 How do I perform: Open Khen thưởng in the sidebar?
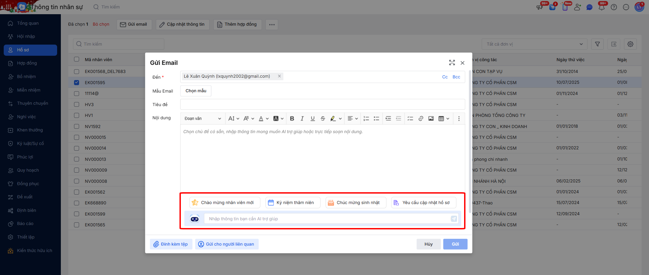[x=30, y=130]
